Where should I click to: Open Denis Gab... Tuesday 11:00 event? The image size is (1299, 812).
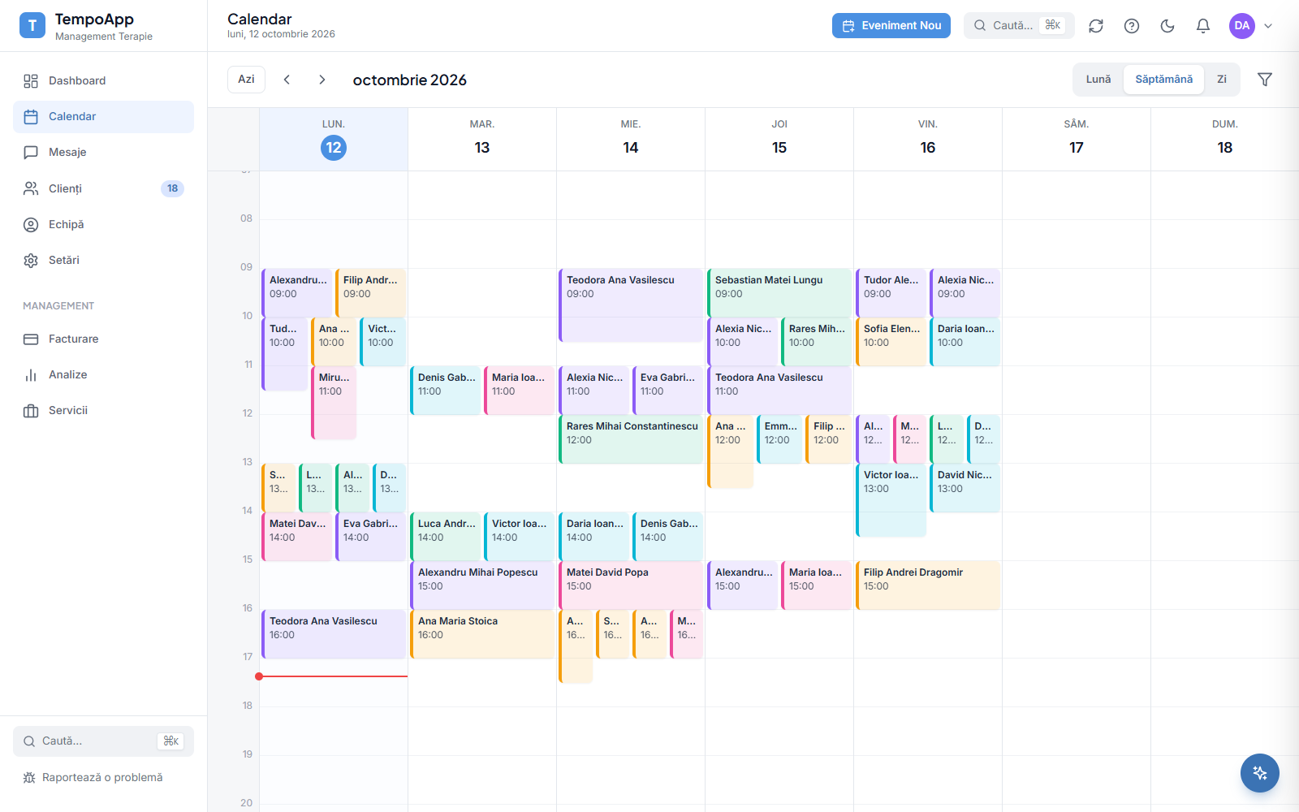445,391
